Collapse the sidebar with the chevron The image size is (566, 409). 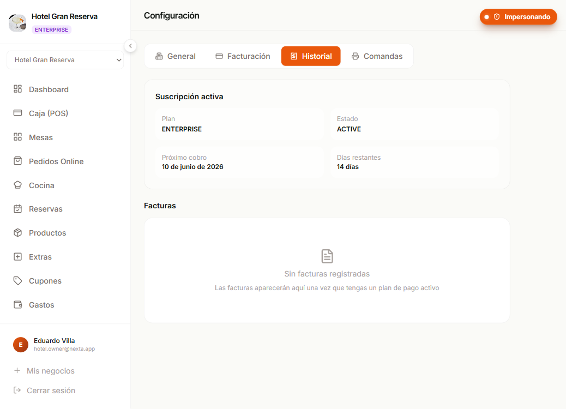point(130,46)
